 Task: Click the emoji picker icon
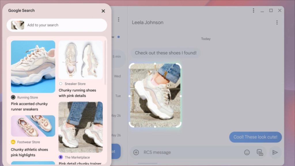coord(247,152)
